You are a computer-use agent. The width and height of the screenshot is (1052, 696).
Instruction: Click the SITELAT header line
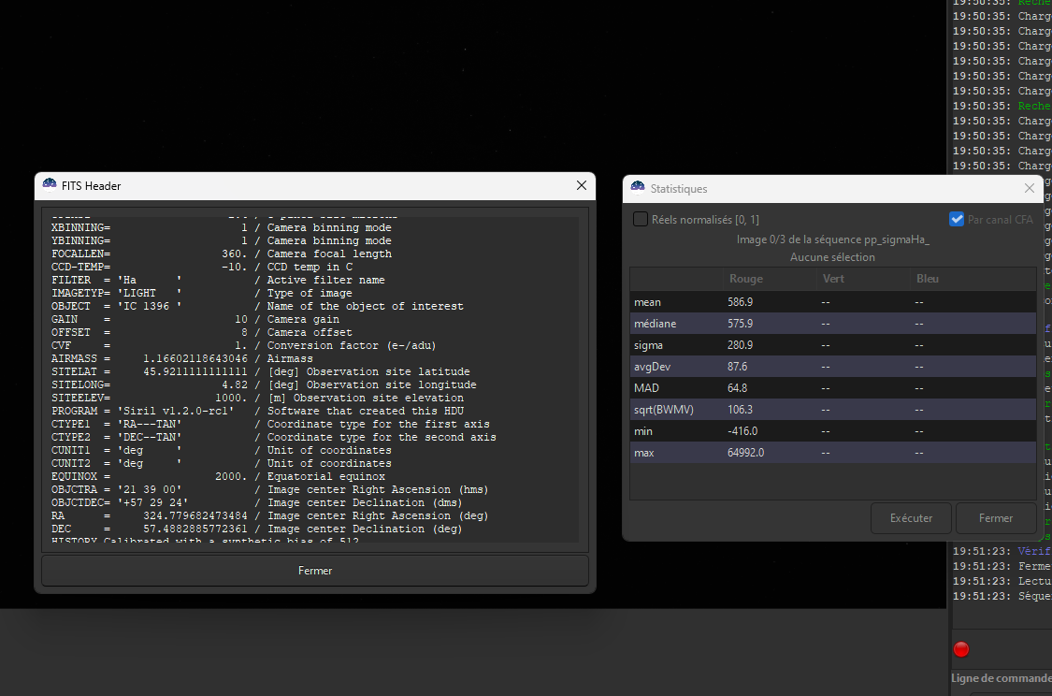coord(261,371)
